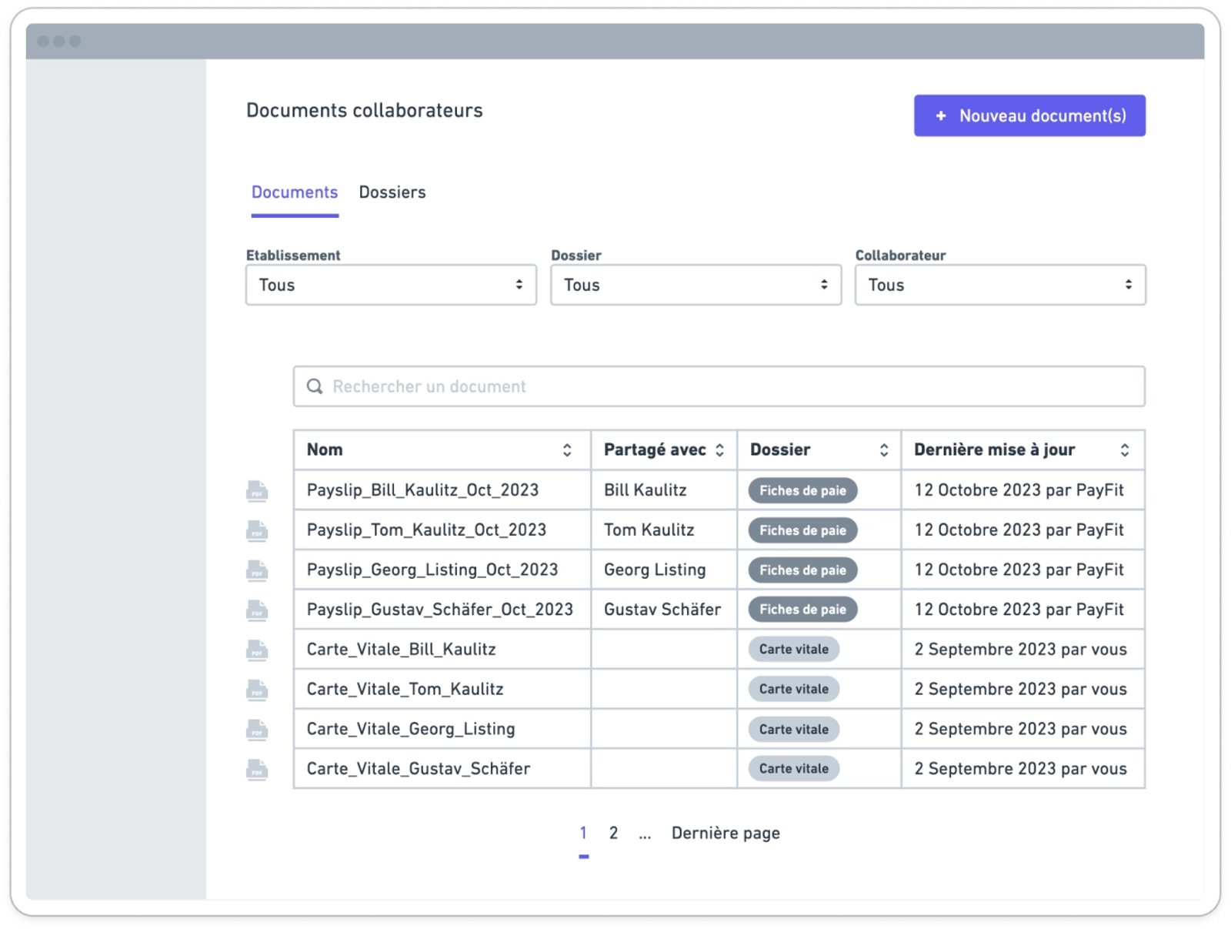1231x929 pixels.
Task: Open the Collaborateur dropdown
Action: 1000,285
